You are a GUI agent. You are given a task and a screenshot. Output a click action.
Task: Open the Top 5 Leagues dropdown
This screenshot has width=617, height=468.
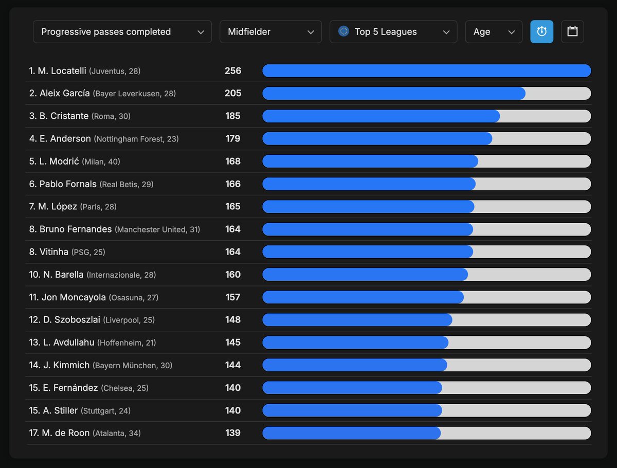(393, 32)
